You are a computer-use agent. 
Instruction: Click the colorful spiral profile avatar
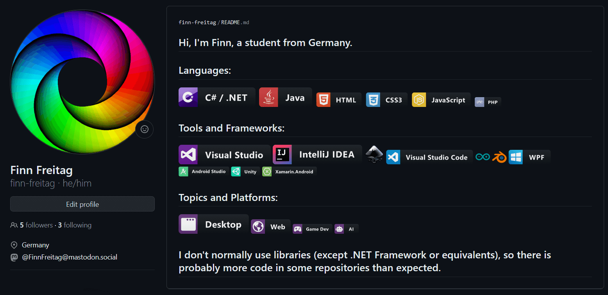click(82, 82)
